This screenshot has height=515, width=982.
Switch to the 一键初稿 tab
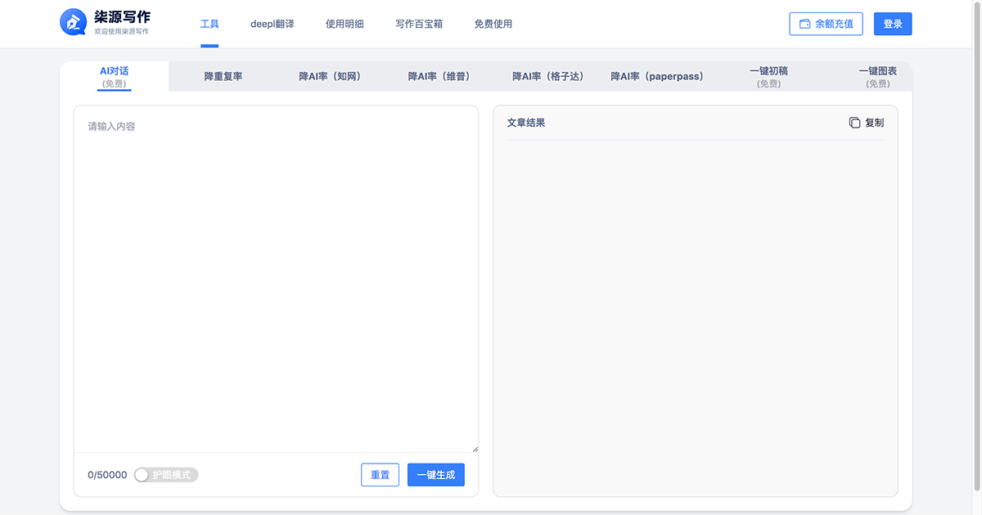[x=768, y=77]
